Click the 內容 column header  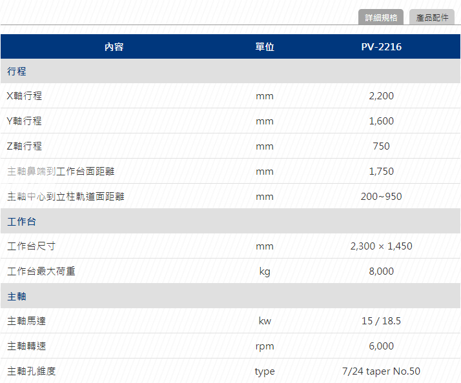pos(114,47)
